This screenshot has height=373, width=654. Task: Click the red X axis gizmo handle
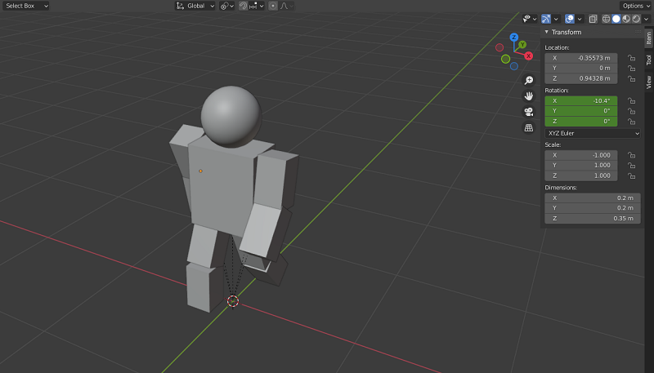pos(528,56)
